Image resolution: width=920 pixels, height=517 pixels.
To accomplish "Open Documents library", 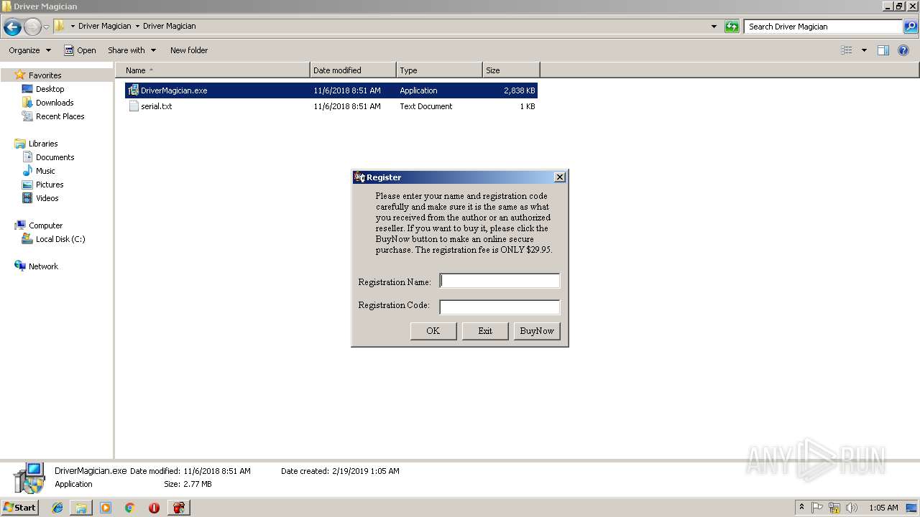I will point(55,157).
